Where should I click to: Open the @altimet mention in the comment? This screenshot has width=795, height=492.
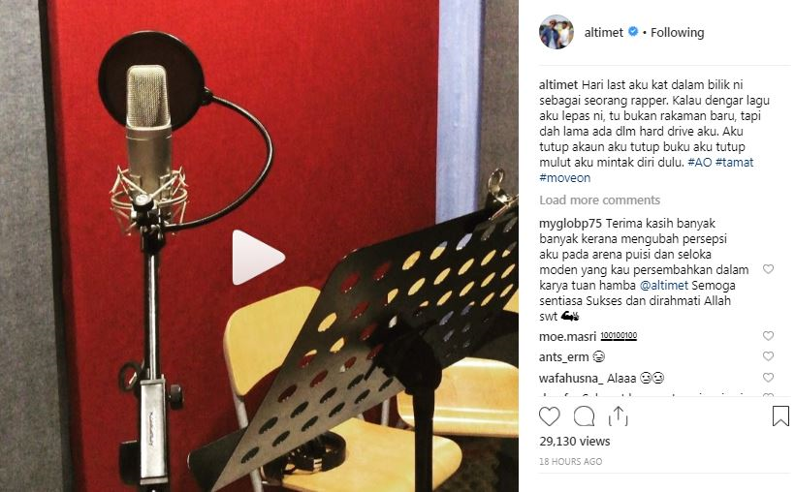click(x=664, y=286)
